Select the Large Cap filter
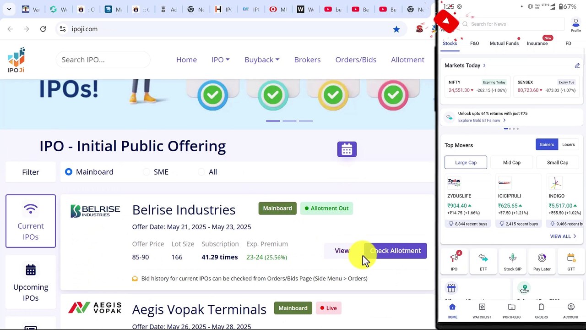 click(466, 162)
